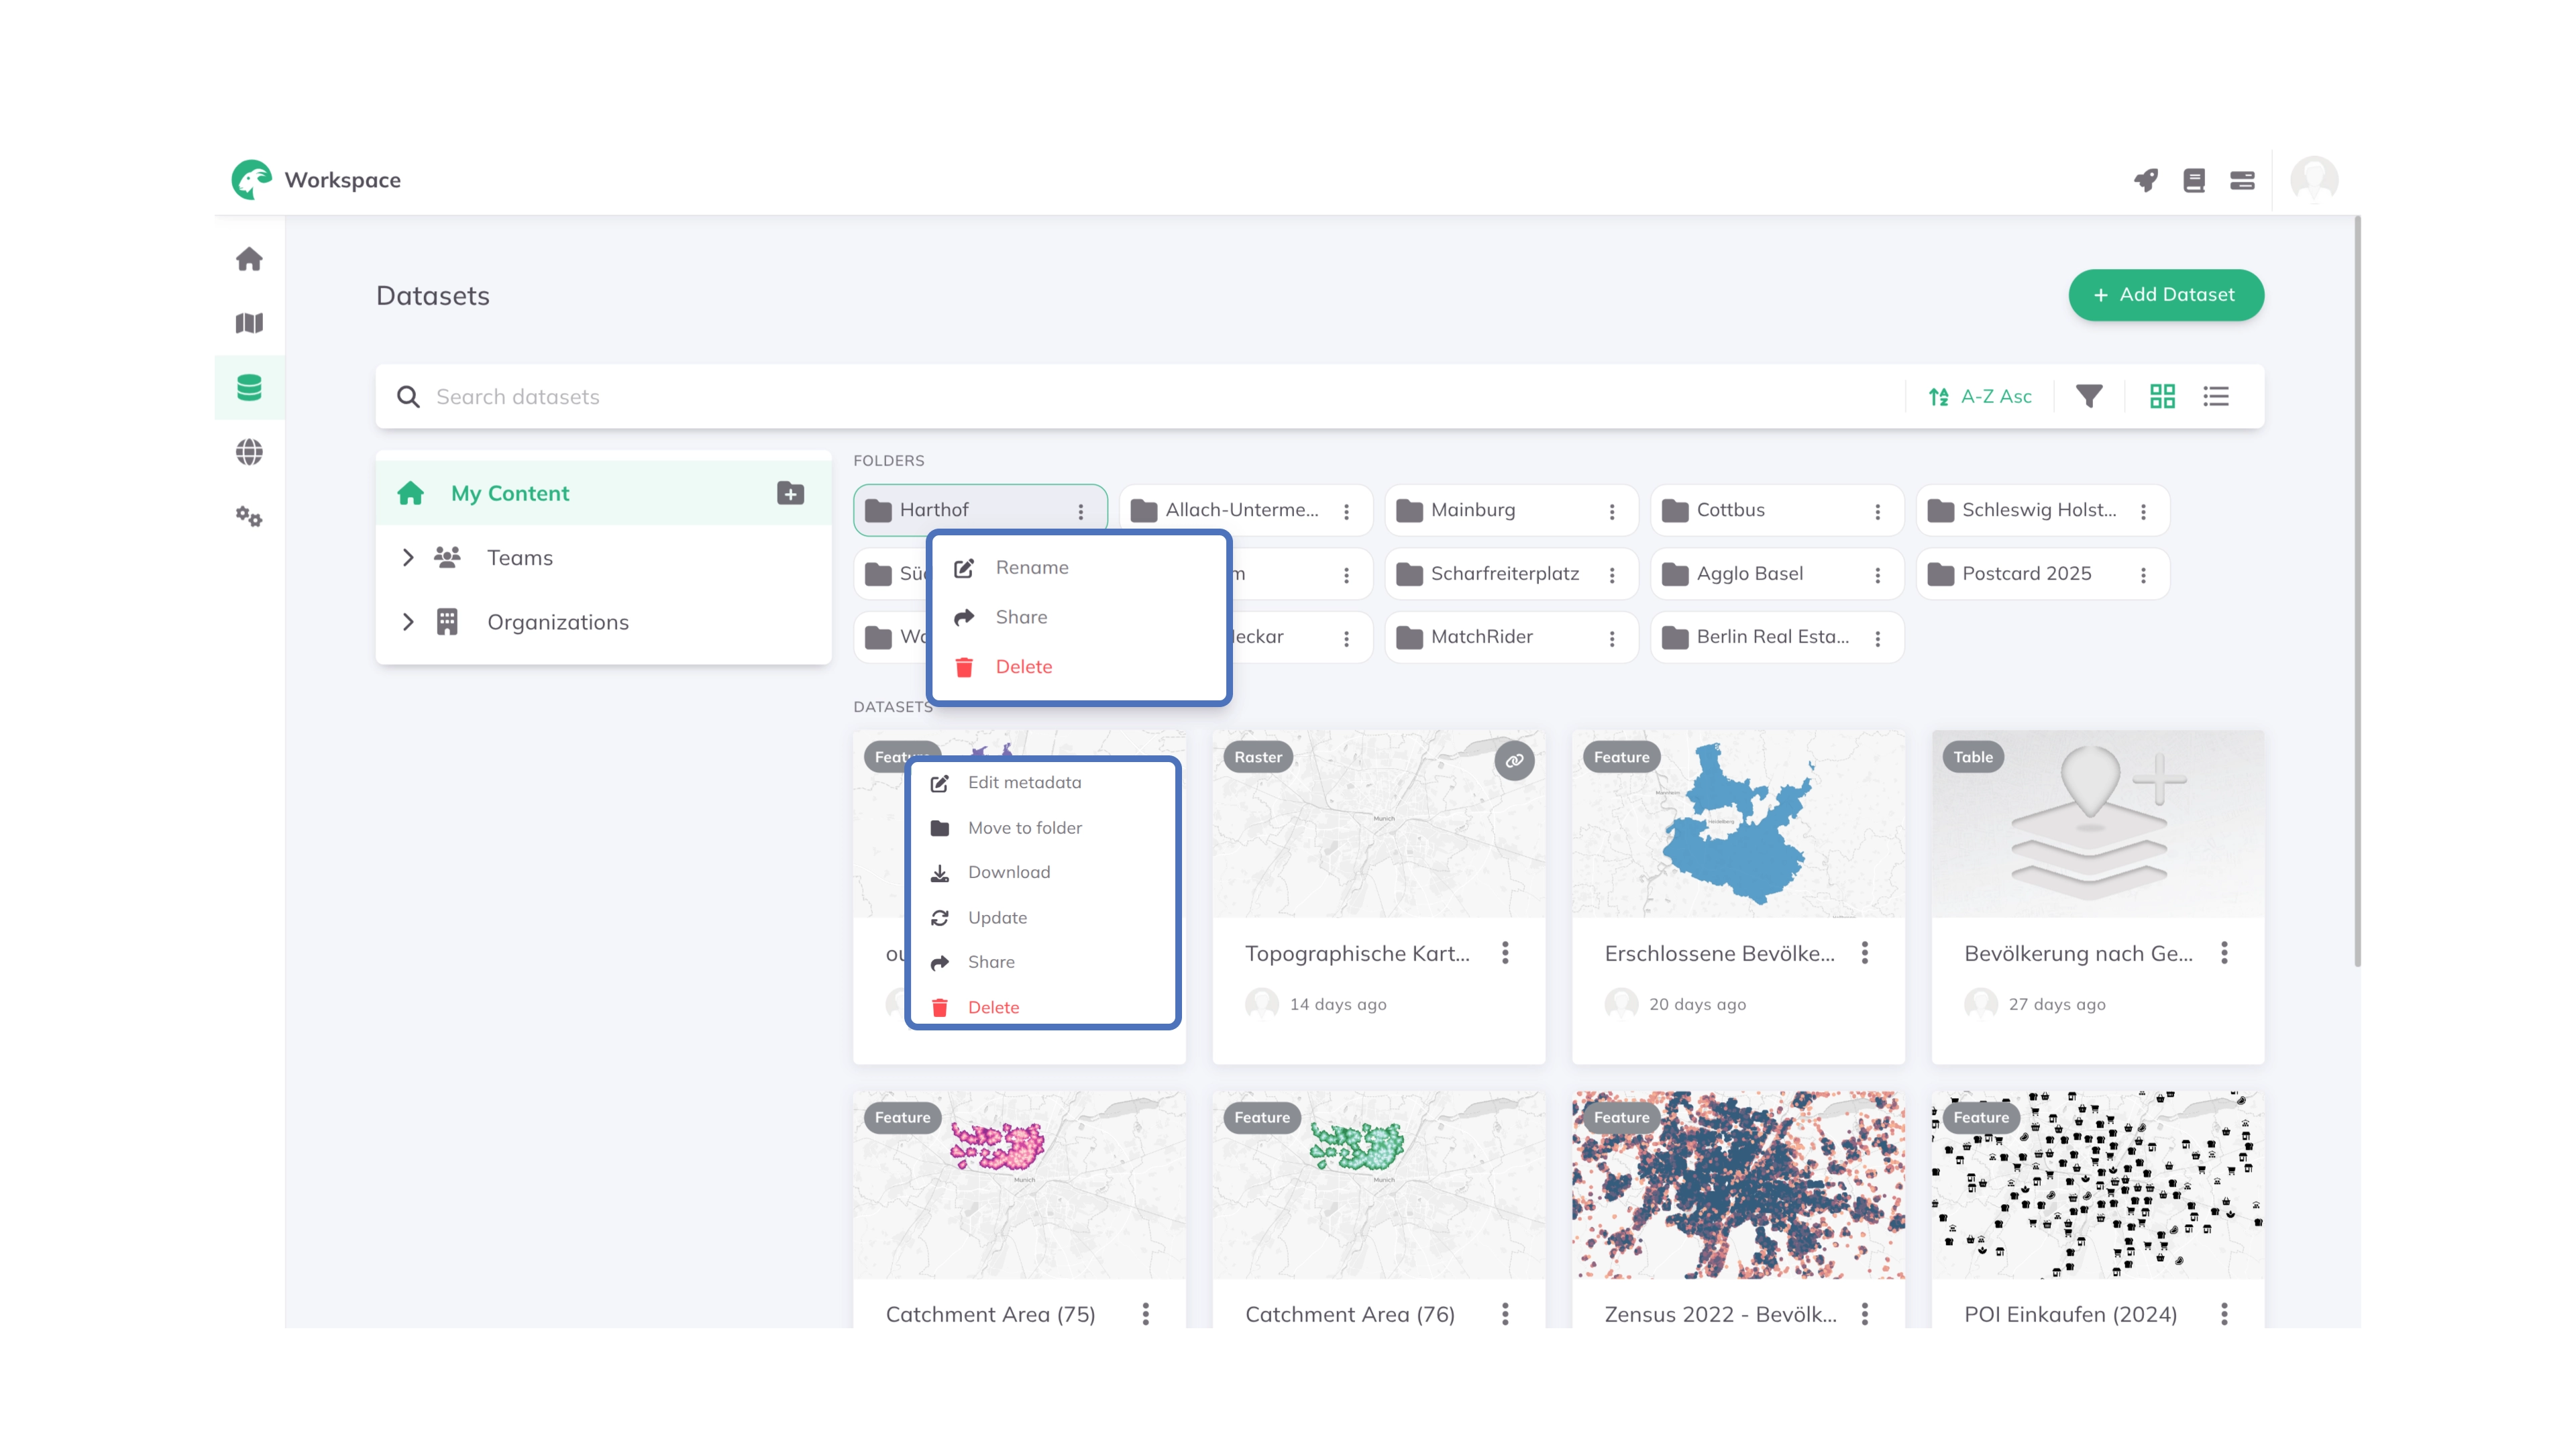Viewport: 2576px width, 1449px height.
Task: Open the Zensus 2022 map thumbnail
Action: 1738,1185
